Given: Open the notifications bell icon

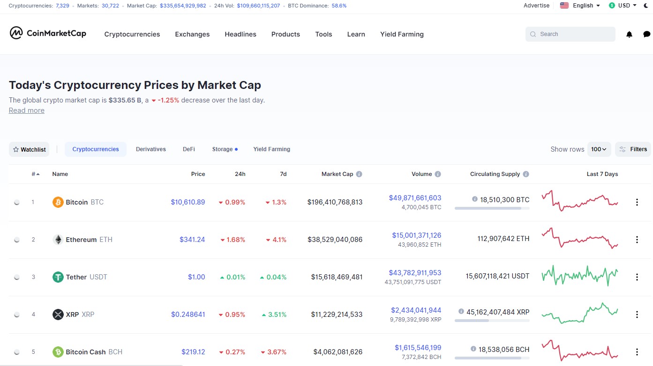Looking at the screenshot, I should tap(629, 34).
